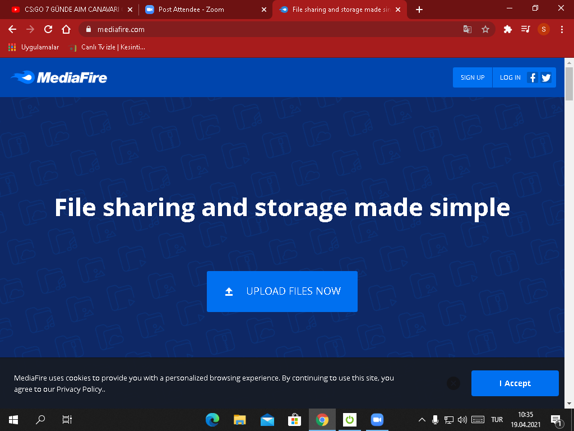
Task: Open the Chrome profile avatar S
Action: [x=544, y=29]
